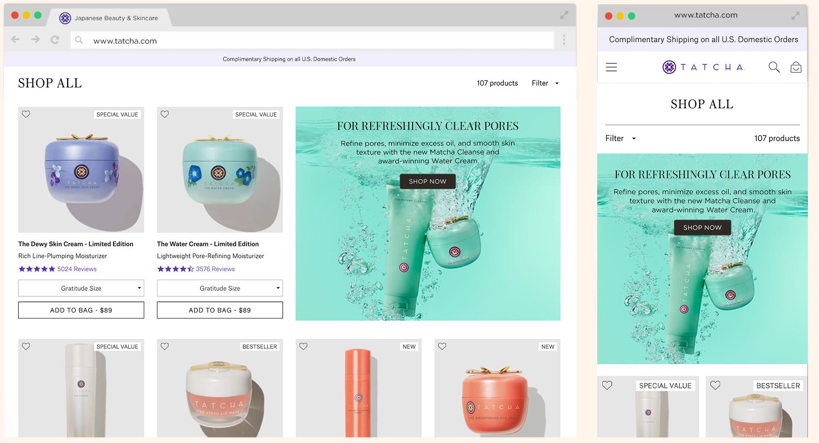Screen dimensions: 819x443
Task: Click the search magnifier in desktop address bar
Action: coord(79,40)
